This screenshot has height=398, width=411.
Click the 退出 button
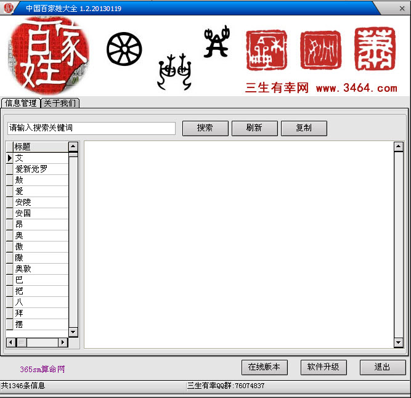click(383, 367)
